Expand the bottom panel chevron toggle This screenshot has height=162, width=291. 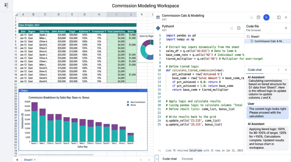tap(157, 159)
